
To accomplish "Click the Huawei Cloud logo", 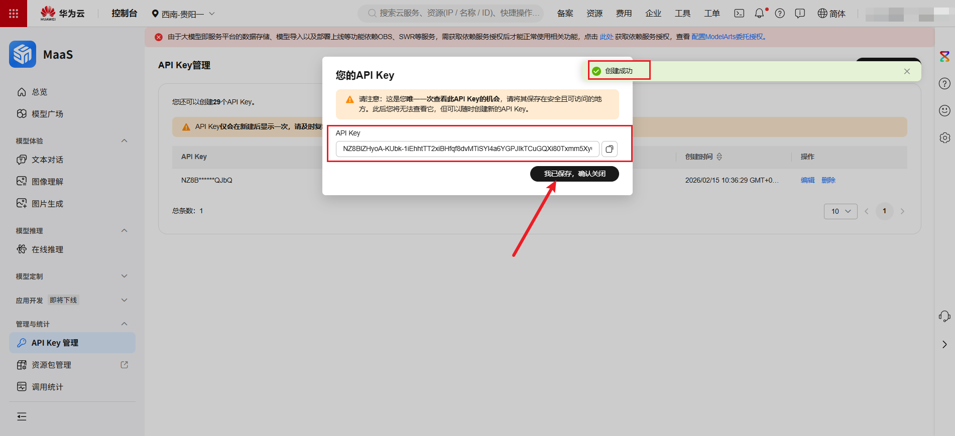I will point(62,14).
